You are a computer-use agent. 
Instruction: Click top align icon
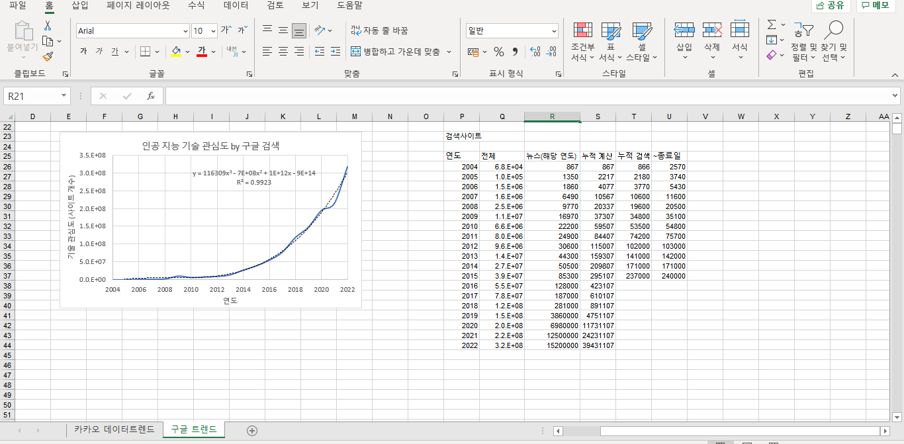267,30
